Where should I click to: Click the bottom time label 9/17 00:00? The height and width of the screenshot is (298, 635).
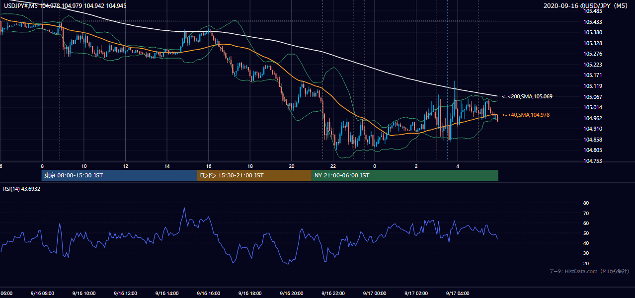374,293
